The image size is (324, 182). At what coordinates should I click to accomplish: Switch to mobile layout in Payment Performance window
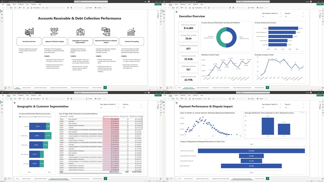click(171, 179)
